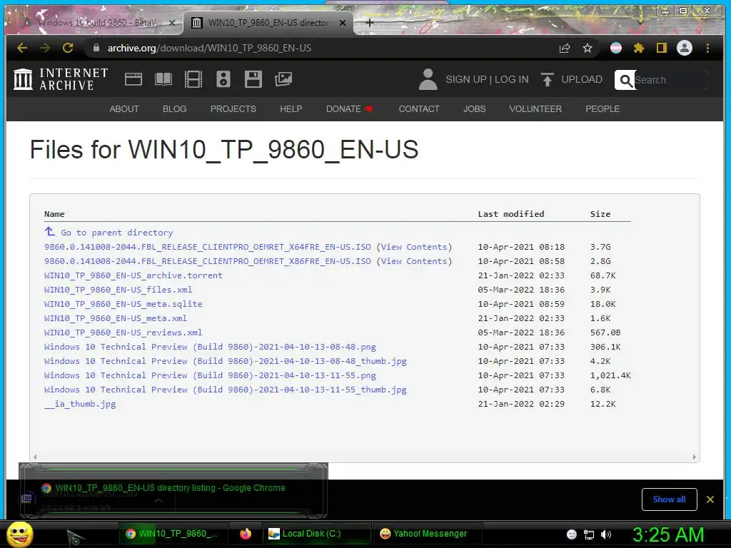
Task: Open Chrome three-dot menu
Action: point(707,48)
